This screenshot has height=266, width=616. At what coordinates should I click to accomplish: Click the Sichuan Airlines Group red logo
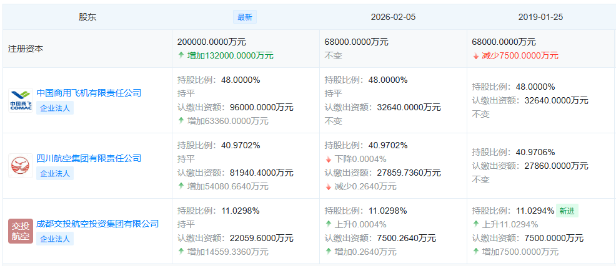click(x=21, y=166)
